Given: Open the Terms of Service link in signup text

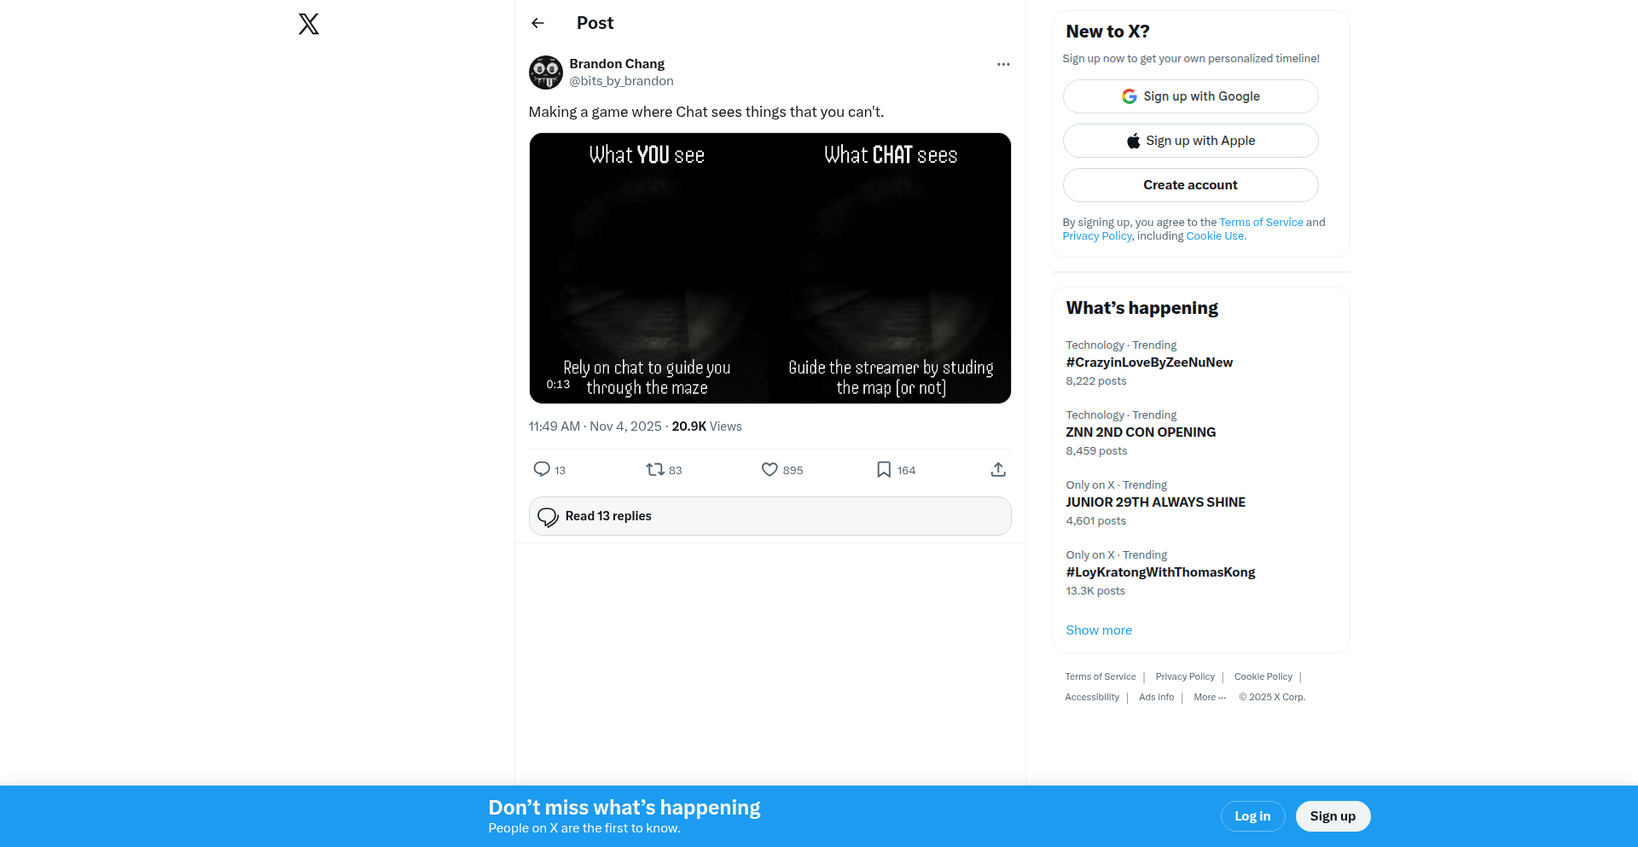Looking at the screenshot, I should coord(1261,222).
